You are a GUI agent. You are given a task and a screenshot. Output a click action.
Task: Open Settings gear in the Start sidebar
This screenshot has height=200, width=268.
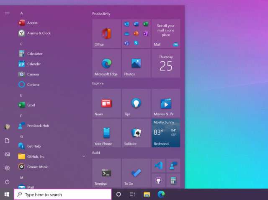[7, 168]
